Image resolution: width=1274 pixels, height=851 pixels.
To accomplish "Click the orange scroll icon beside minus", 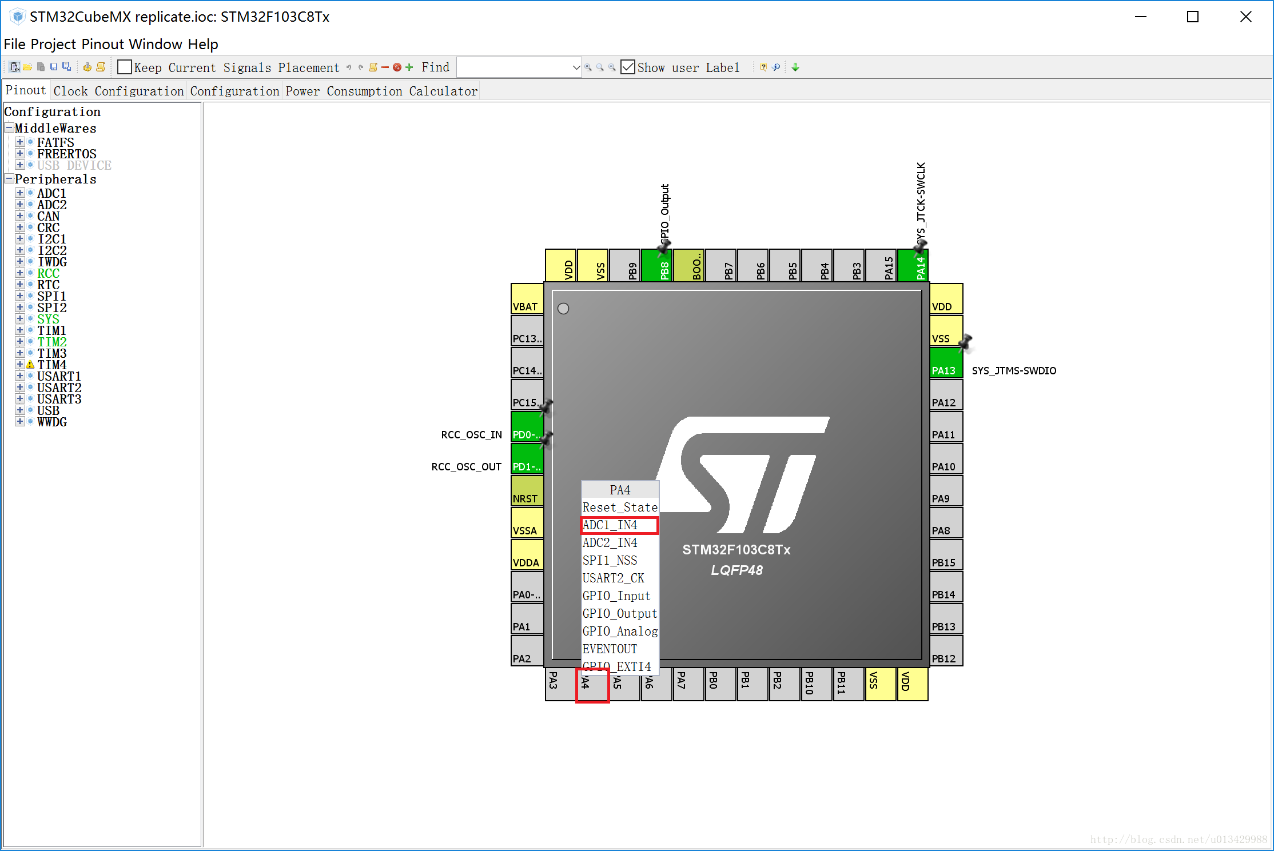I will pos(373,67).
